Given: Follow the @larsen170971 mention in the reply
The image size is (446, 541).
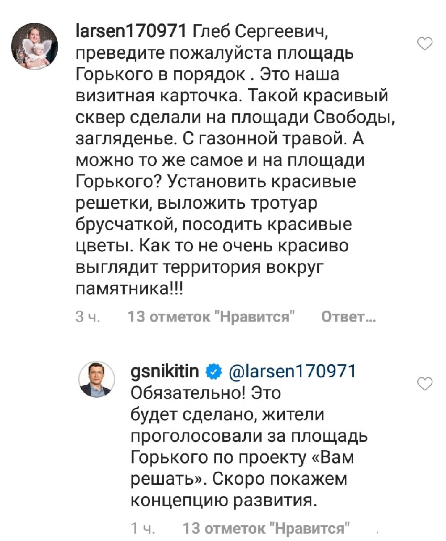Looking at the screenshot, I should tap(292, 372).
